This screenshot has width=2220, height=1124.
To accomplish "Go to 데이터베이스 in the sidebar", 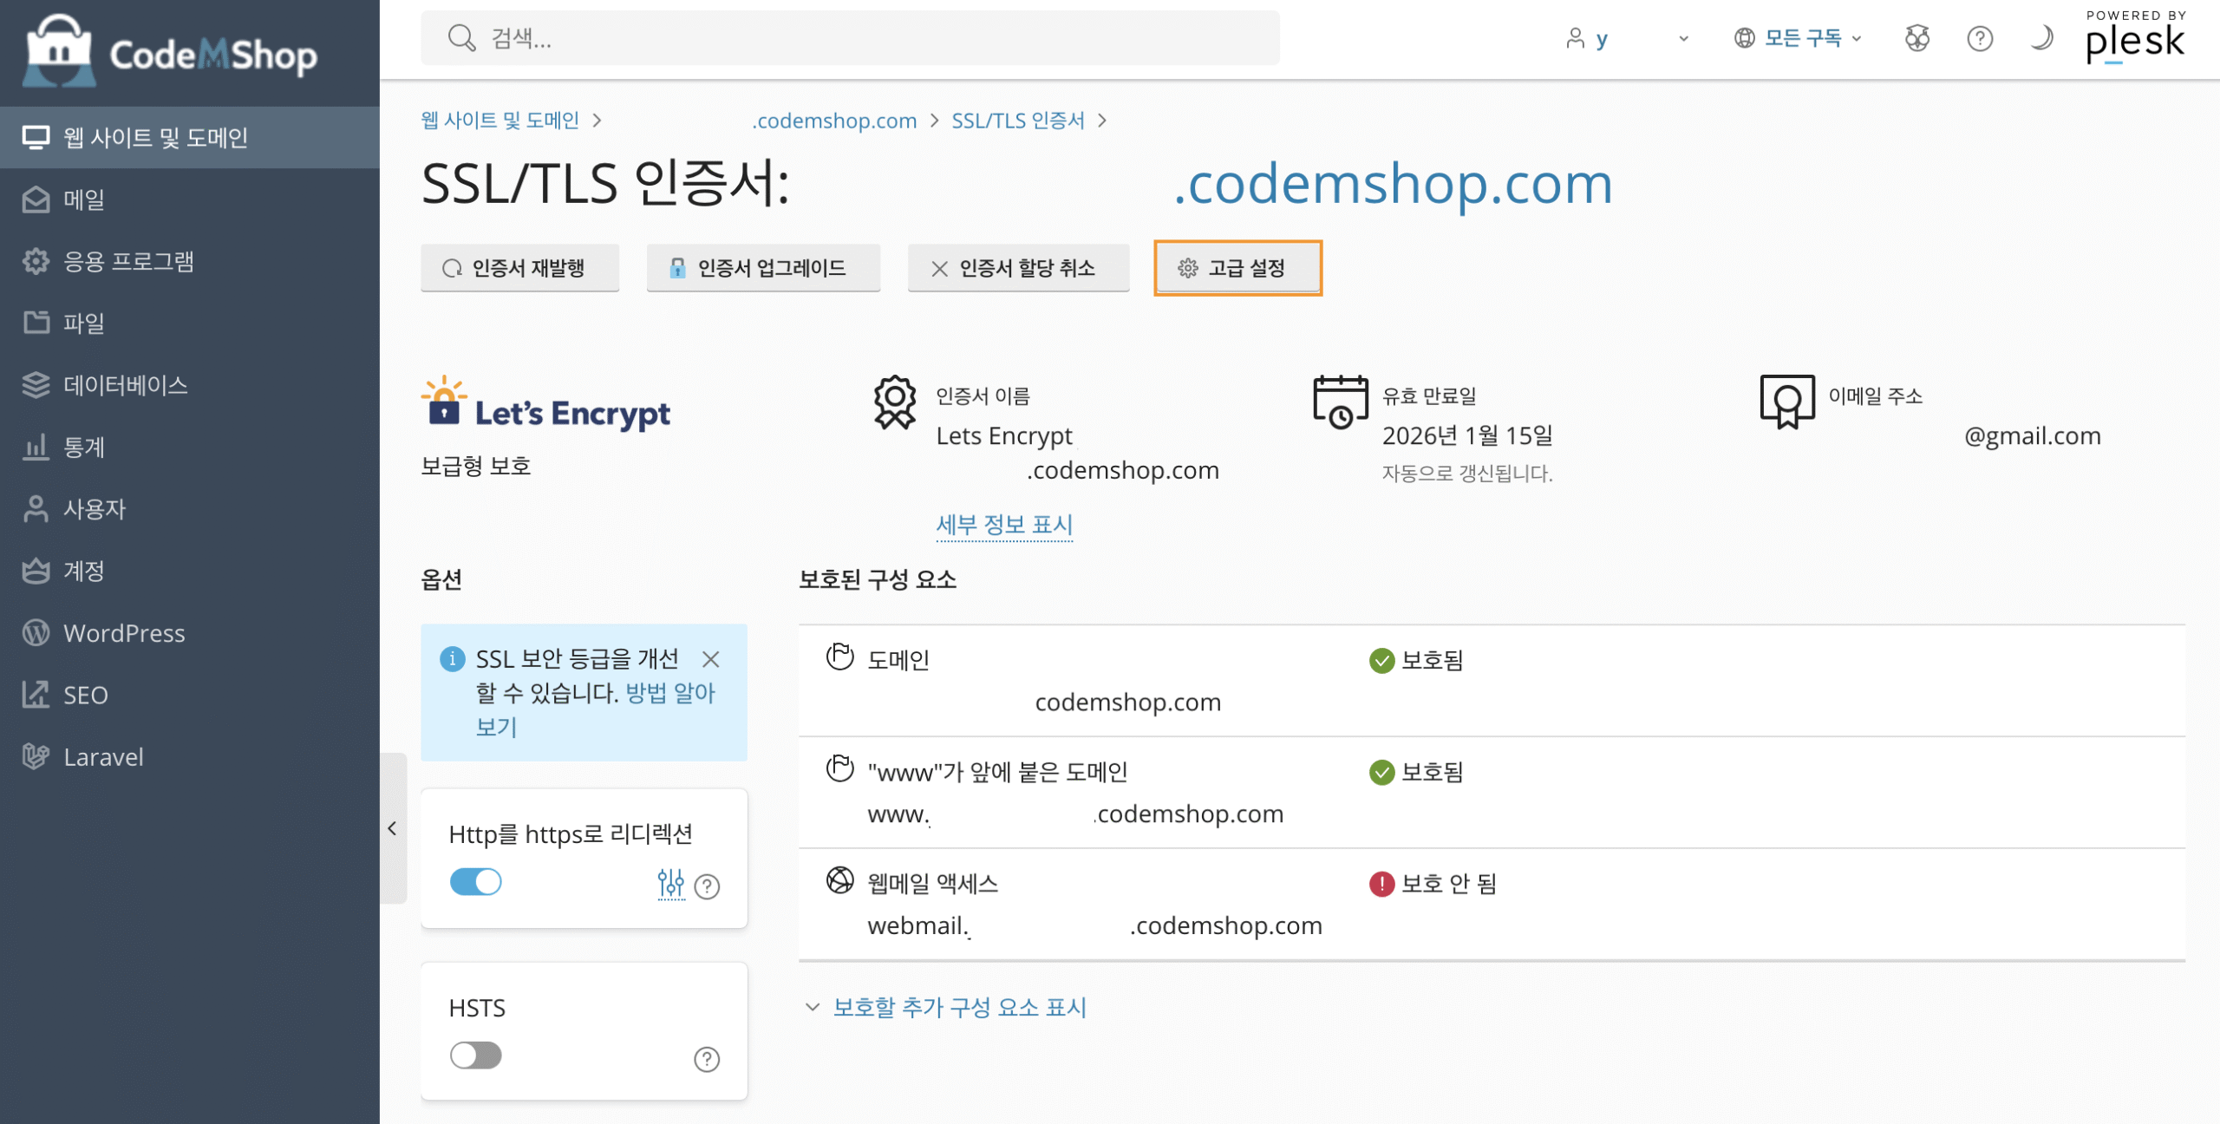I will click(125, 385).
